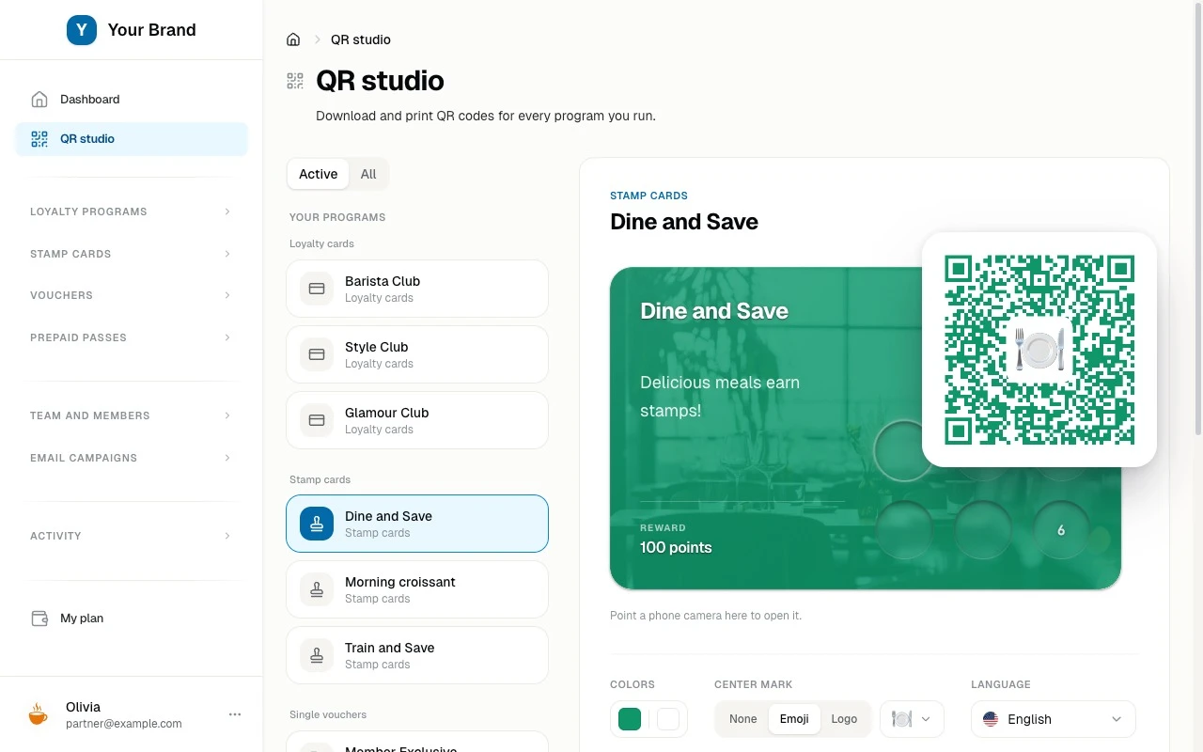Expand the Loyalty Programs section

tap(132, 211)
